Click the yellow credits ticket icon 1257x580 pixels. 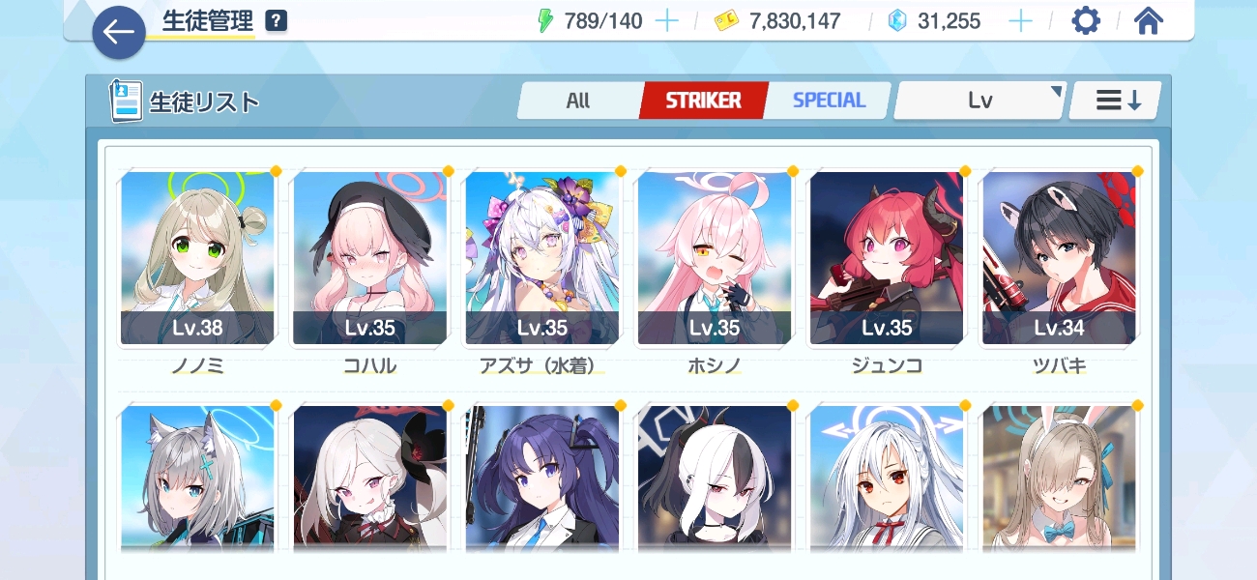(726, 21)
